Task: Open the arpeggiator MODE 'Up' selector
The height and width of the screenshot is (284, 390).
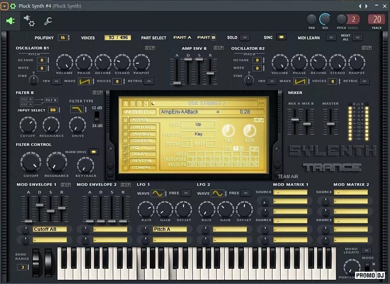Action: [x=198, y=124]
